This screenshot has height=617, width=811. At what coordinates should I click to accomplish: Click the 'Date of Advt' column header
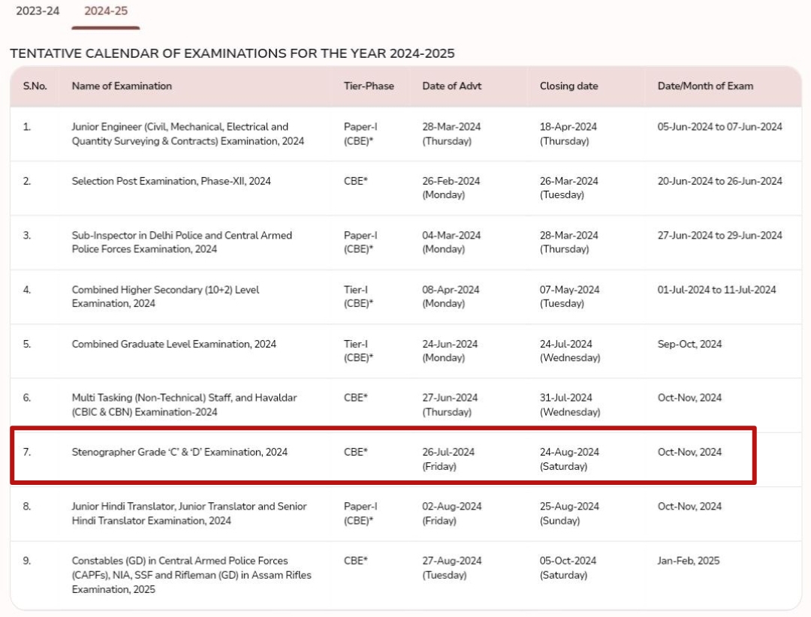click(451, 86)
